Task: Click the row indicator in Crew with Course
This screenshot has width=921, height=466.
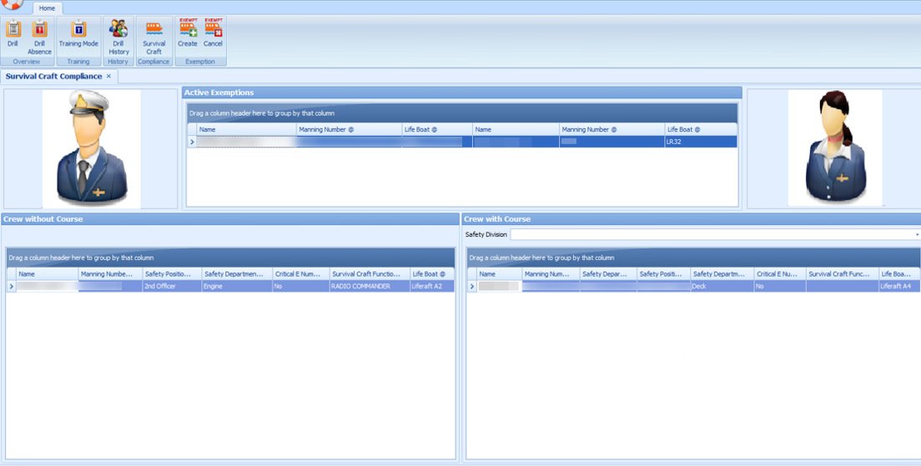Action: point(471,287)
